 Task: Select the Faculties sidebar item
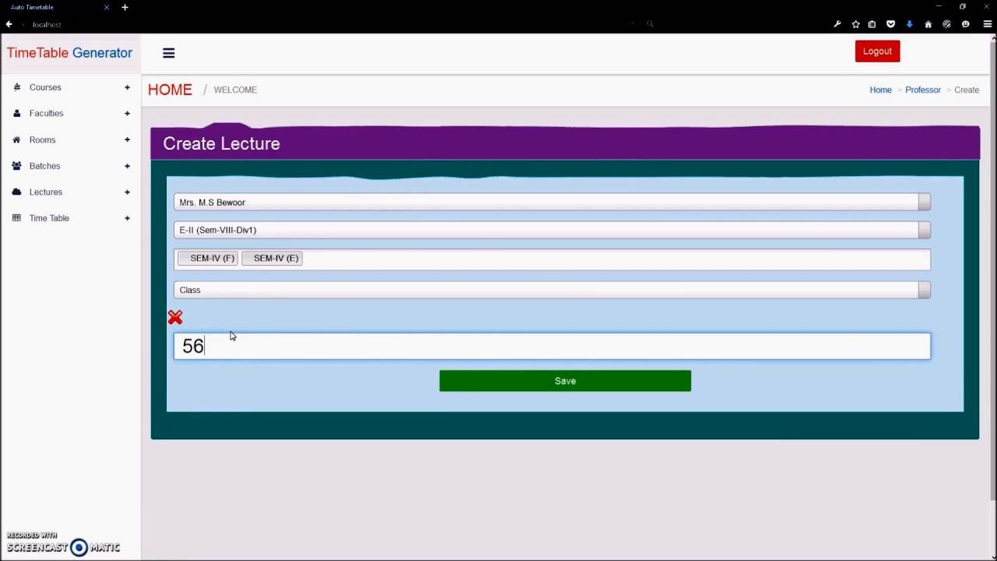pyautogui.click(x=71, y=114)
